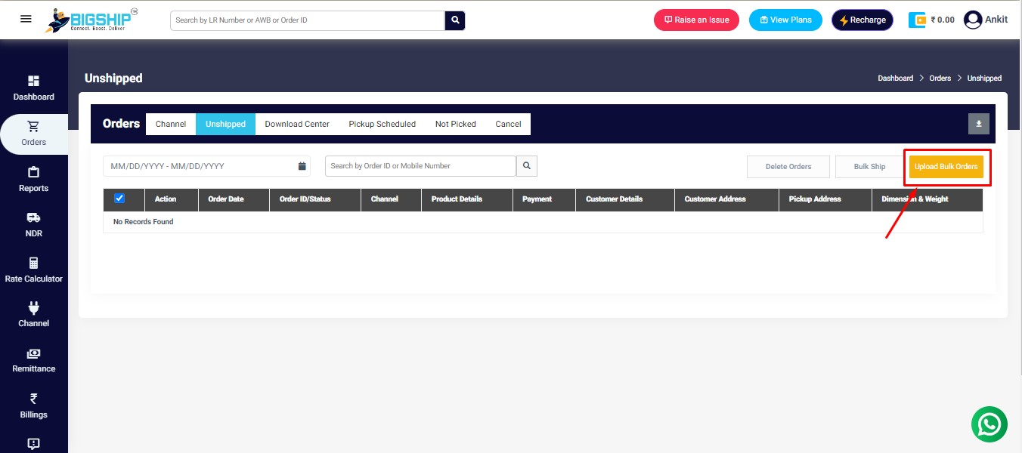Toggle the sidebar hamburger menu

(25, 19)
